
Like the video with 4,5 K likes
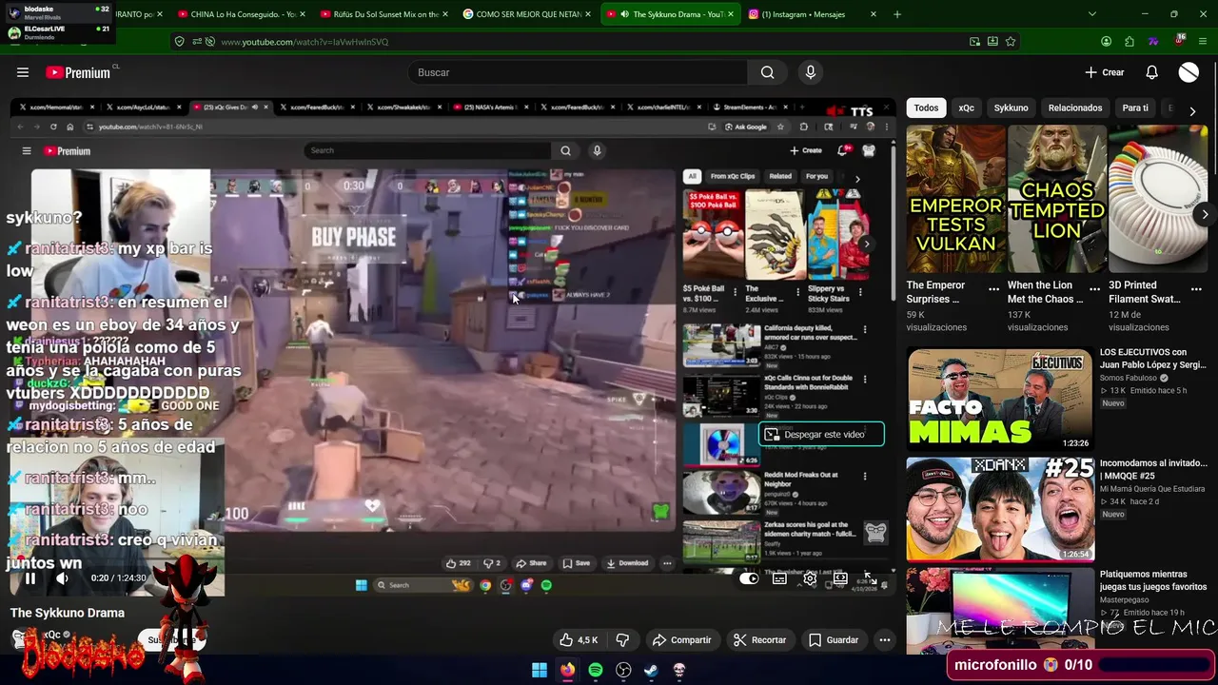(579, 640)
